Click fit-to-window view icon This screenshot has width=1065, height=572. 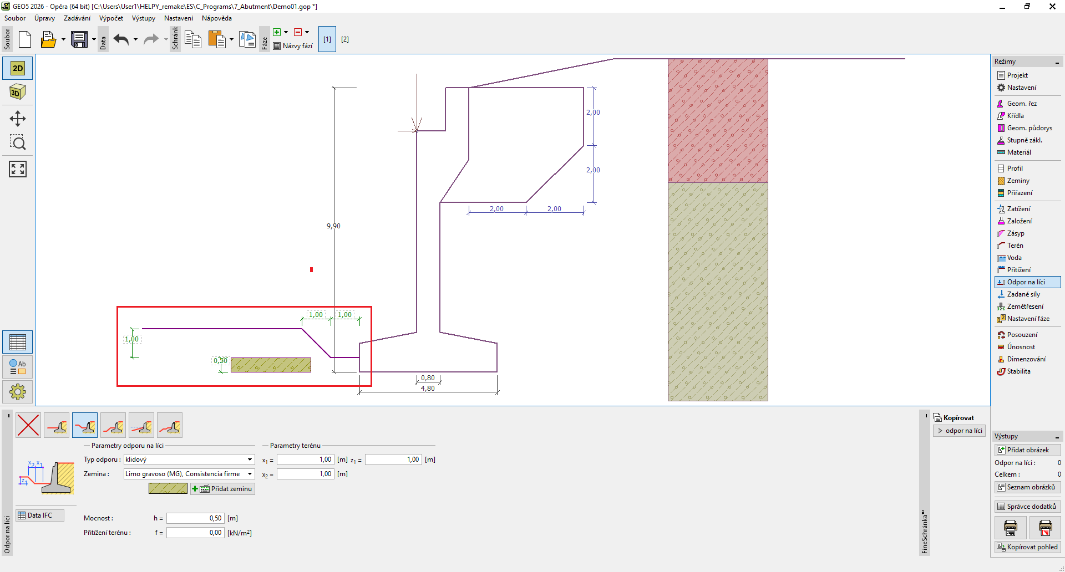pos(18,169)
